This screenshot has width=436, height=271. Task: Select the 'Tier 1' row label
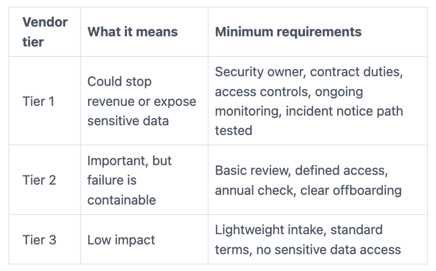(39, 101)
